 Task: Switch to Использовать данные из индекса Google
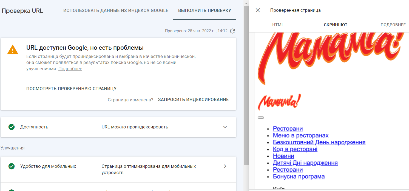pyautogui.click(x=116, y=11)
